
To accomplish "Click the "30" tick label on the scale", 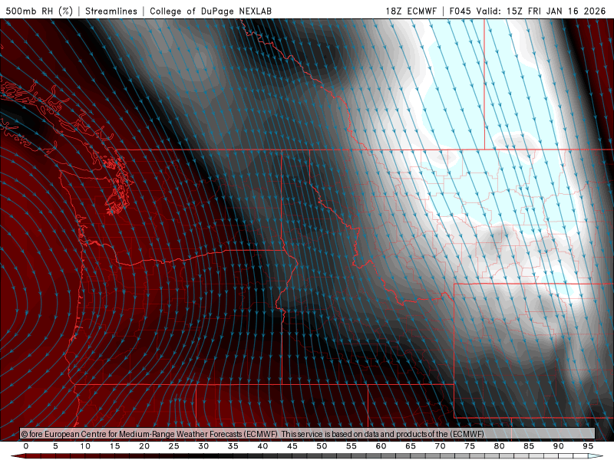I will [203, 446].
